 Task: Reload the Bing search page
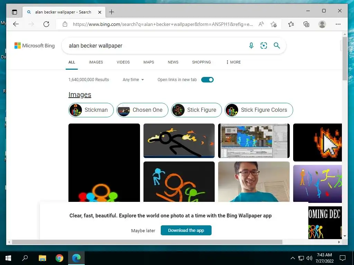coord(46,24)
